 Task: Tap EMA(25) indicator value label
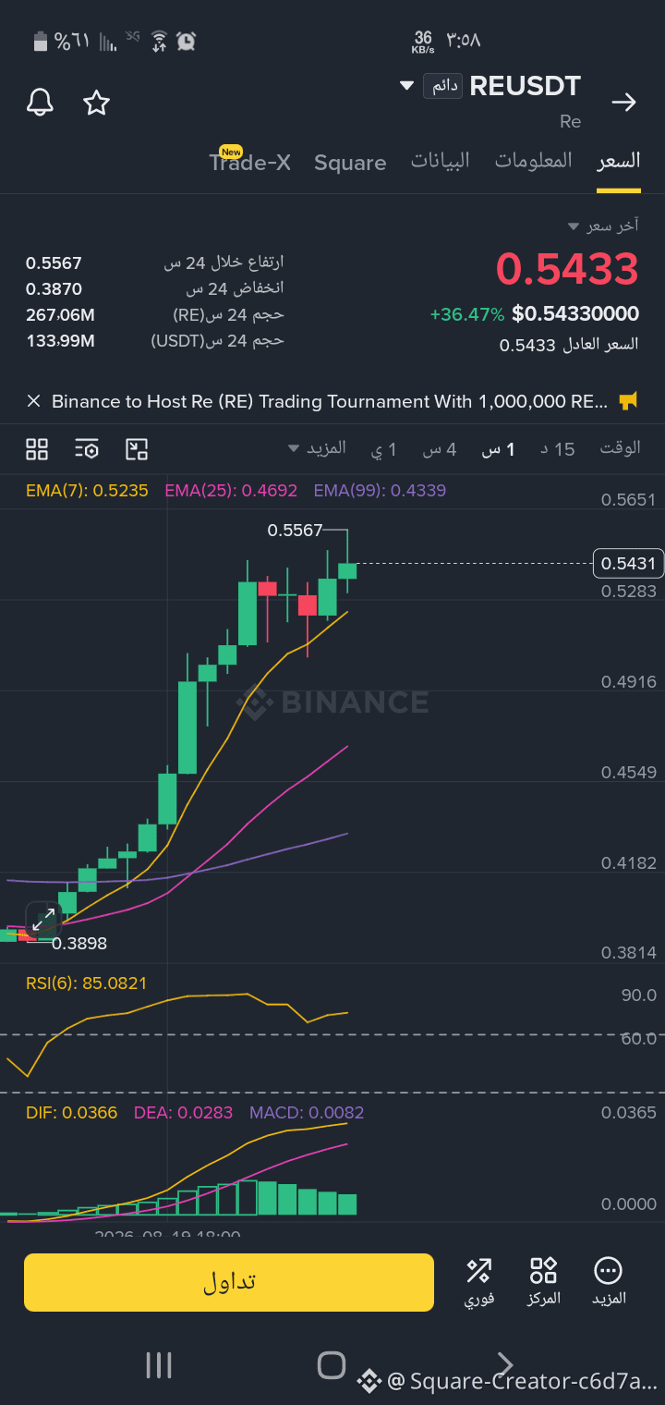231,491
